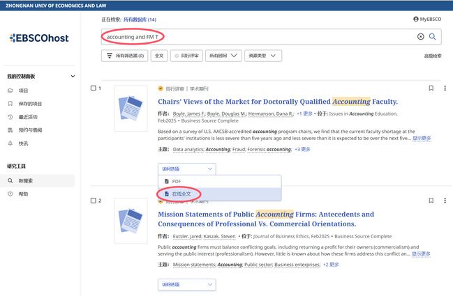This screenshot has height=296, width=453.
Task: Select checkbox for result 1
Action: click(x=94, y=88)
